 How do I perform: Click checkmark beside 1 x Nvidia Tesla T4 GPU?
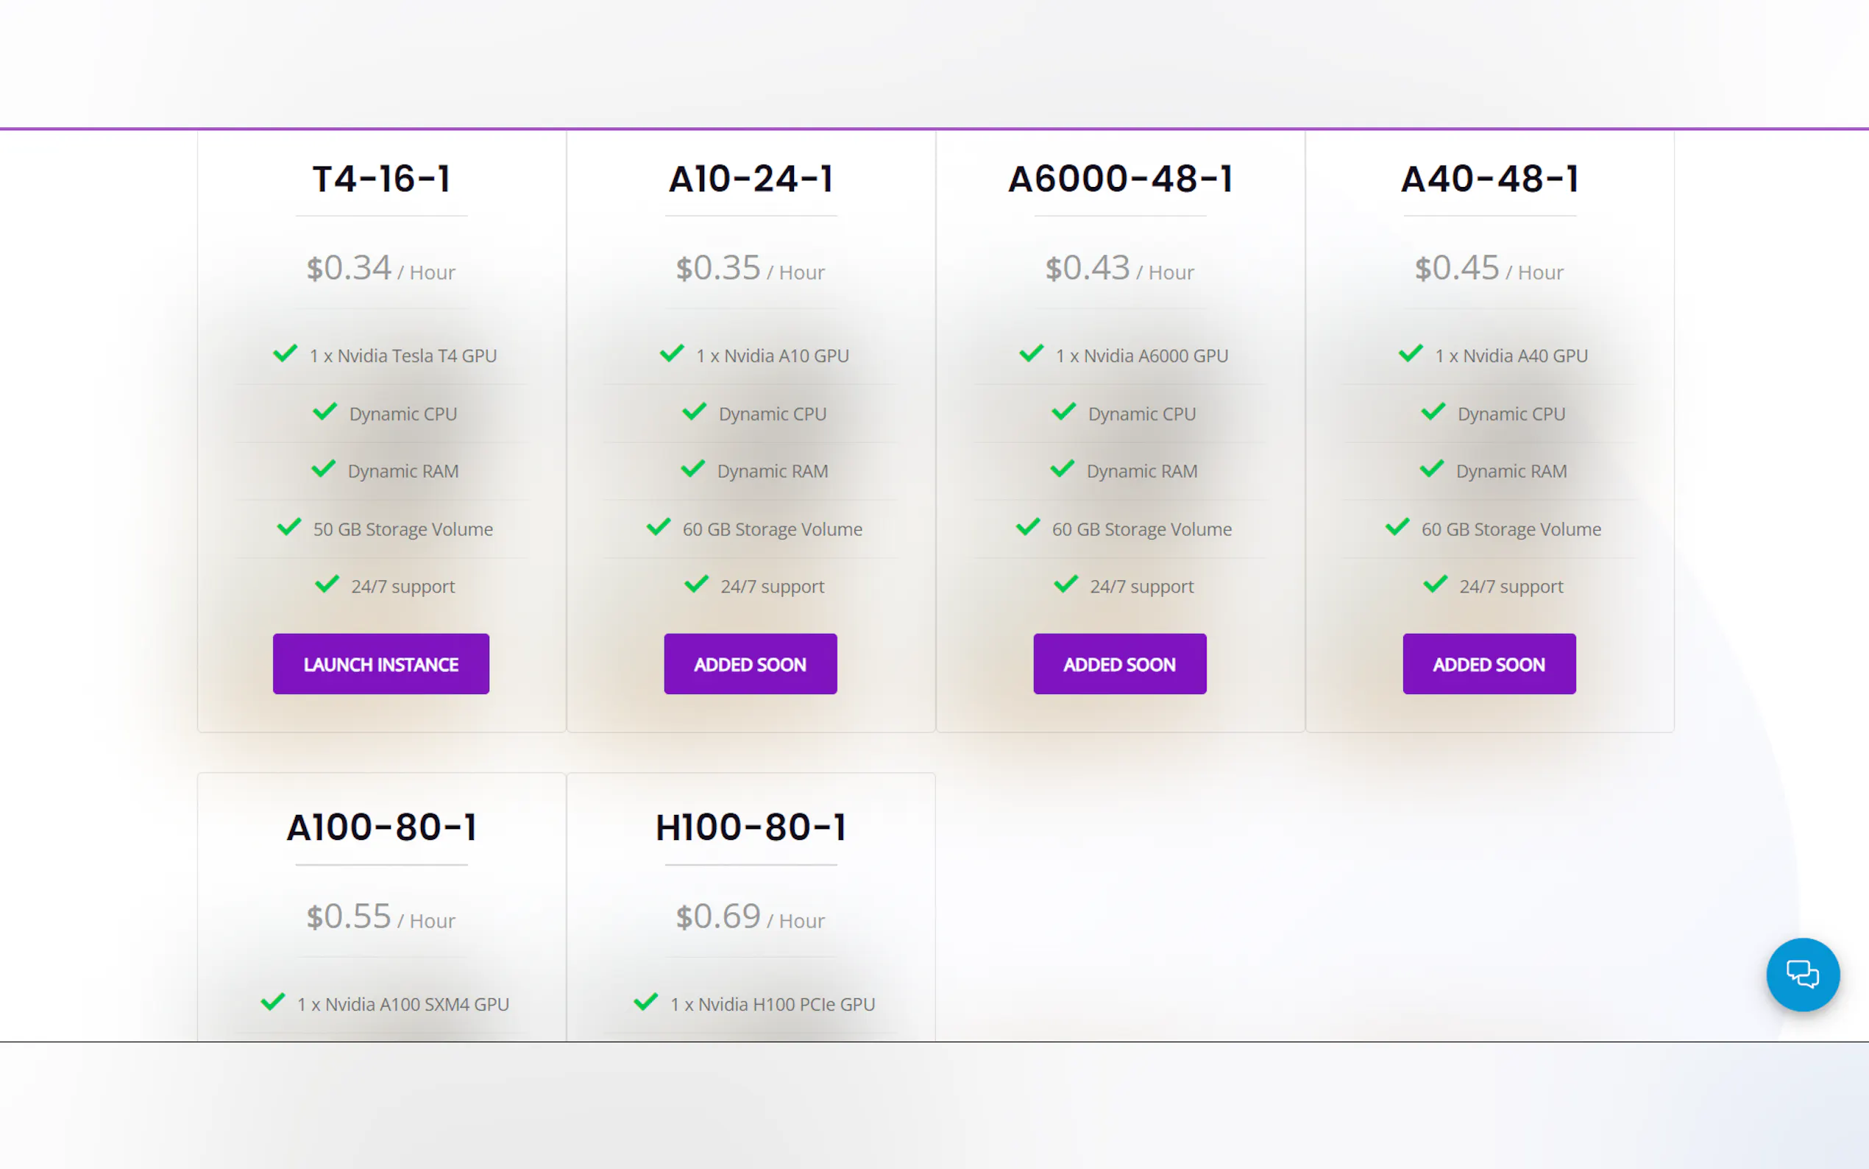(285, 354)
